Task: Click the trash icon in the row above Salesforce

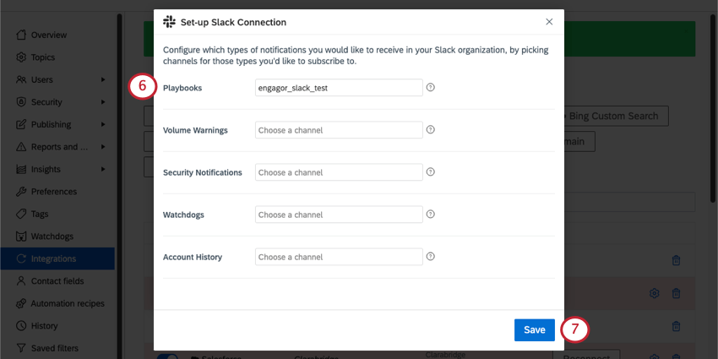Action: point(676,326)
